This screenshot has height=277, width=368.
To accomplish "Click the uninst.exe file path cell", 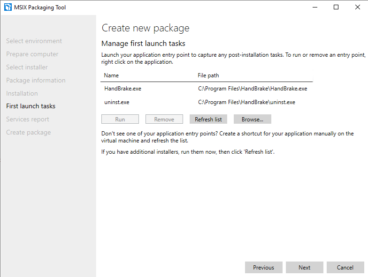I will click(246, 102).
